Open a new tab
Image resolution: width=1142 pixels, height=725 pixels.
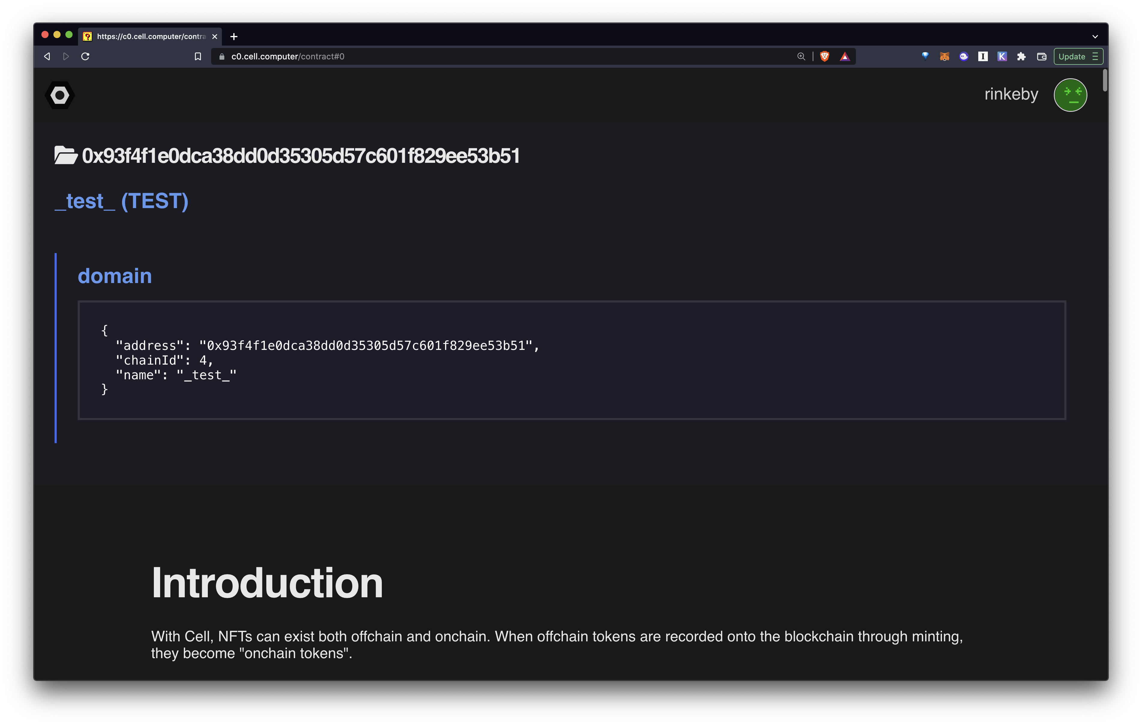(x=234, y=37)
